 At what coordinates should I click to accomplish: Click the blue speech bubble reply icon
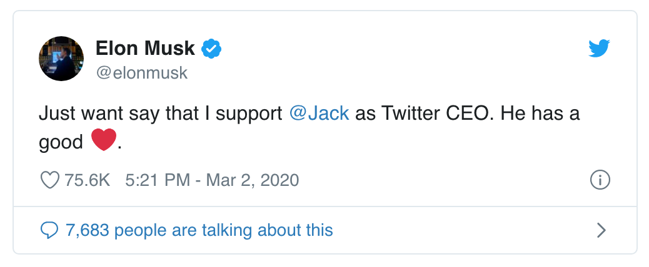pos(49,230)
